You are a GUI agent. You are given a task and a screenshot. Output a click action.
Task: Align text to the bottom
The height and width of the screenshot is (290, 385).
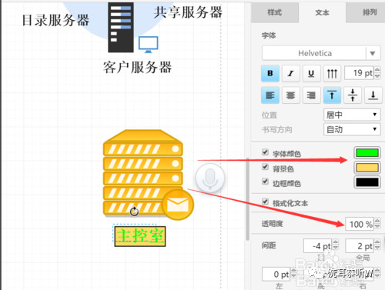373,95
